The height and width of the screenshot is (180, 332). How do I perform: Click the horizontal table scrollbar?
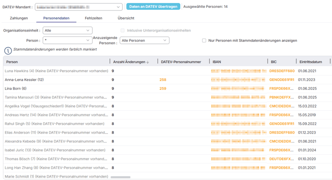120,177
